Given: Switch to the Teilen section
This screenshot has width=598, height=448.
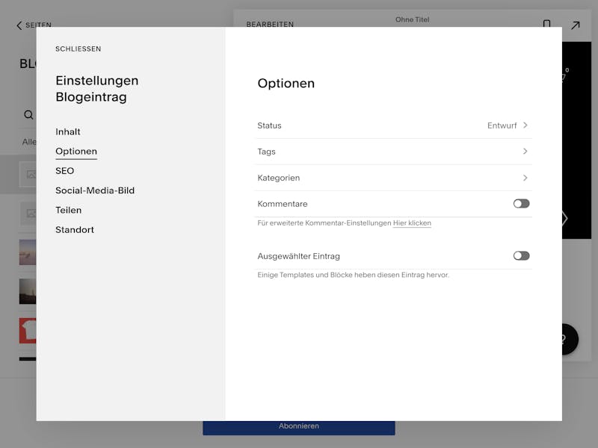Looking at the screenshot, I should [69, 211].
